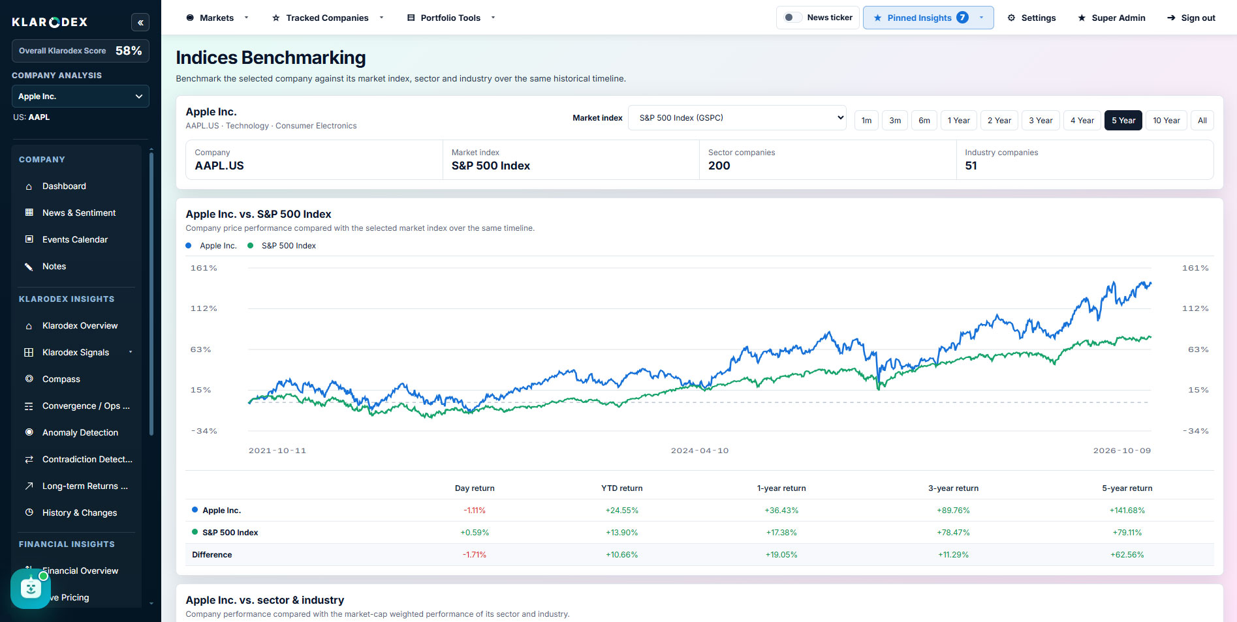The image size is (1237, 622).
Task: Click the Klarodex logo
Action: coord(50,22)
